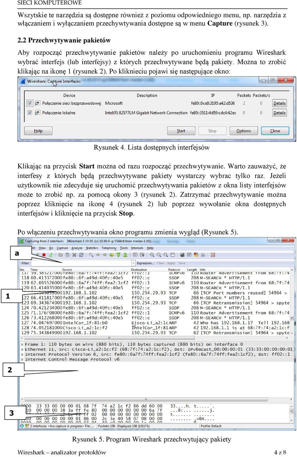
Task: Open preferences wrench toolbar icon
Action: [x=203, y=255]
